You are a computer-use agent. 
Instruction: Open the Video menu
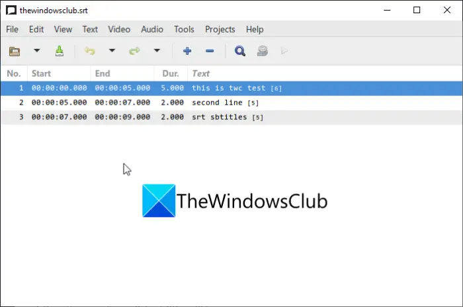119,29
